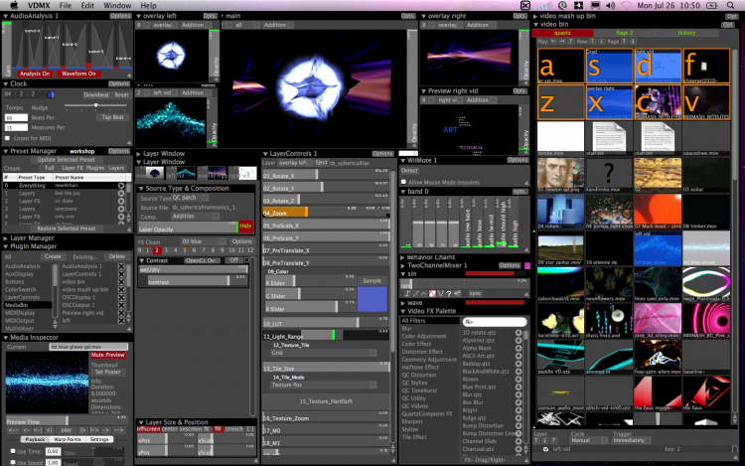Open the Comp. Addition blend mode dropdown
This screenshot has height=466, width=745.
[x=193, y=216]
